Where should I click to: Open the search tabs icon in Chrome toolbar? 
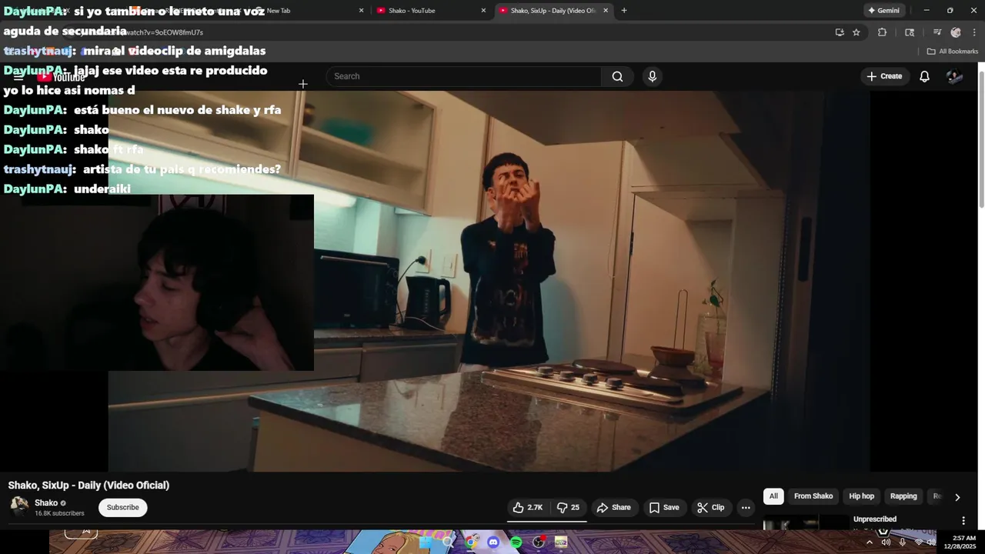pos(910,32)
